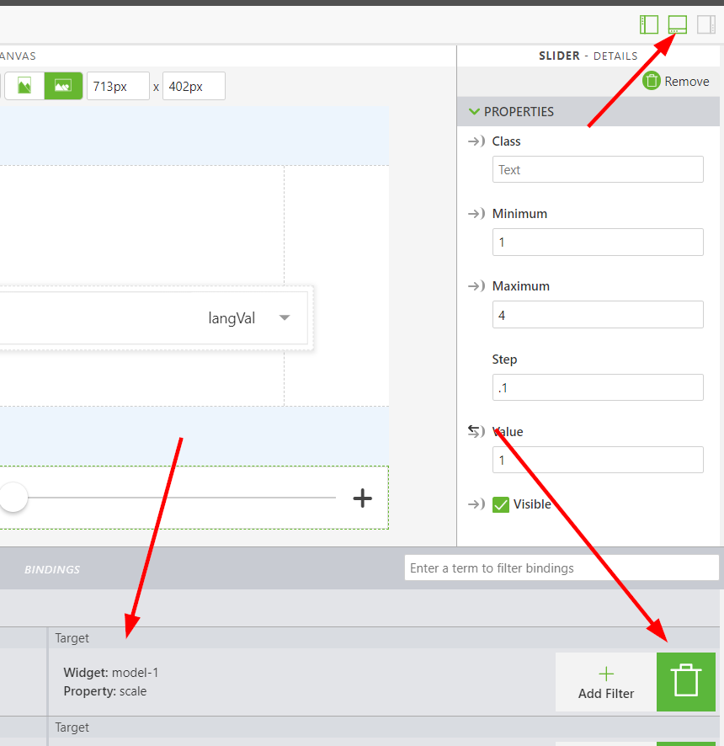Click the binding arrow beside Class property
Viewport: 724px width, 746px height.
(476, 141)
